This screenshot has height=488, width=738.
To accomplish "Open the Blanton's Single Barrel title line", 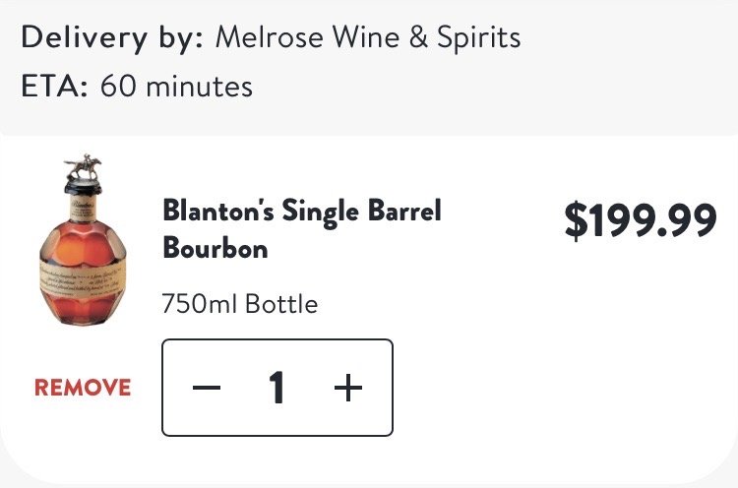I will click(x=302, y=211).
